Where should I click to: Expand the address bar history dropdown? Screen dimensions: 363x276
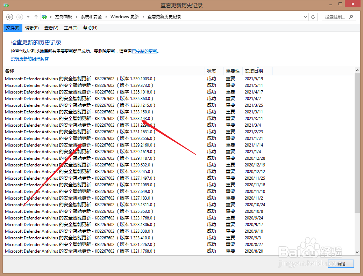coord(305,17)
